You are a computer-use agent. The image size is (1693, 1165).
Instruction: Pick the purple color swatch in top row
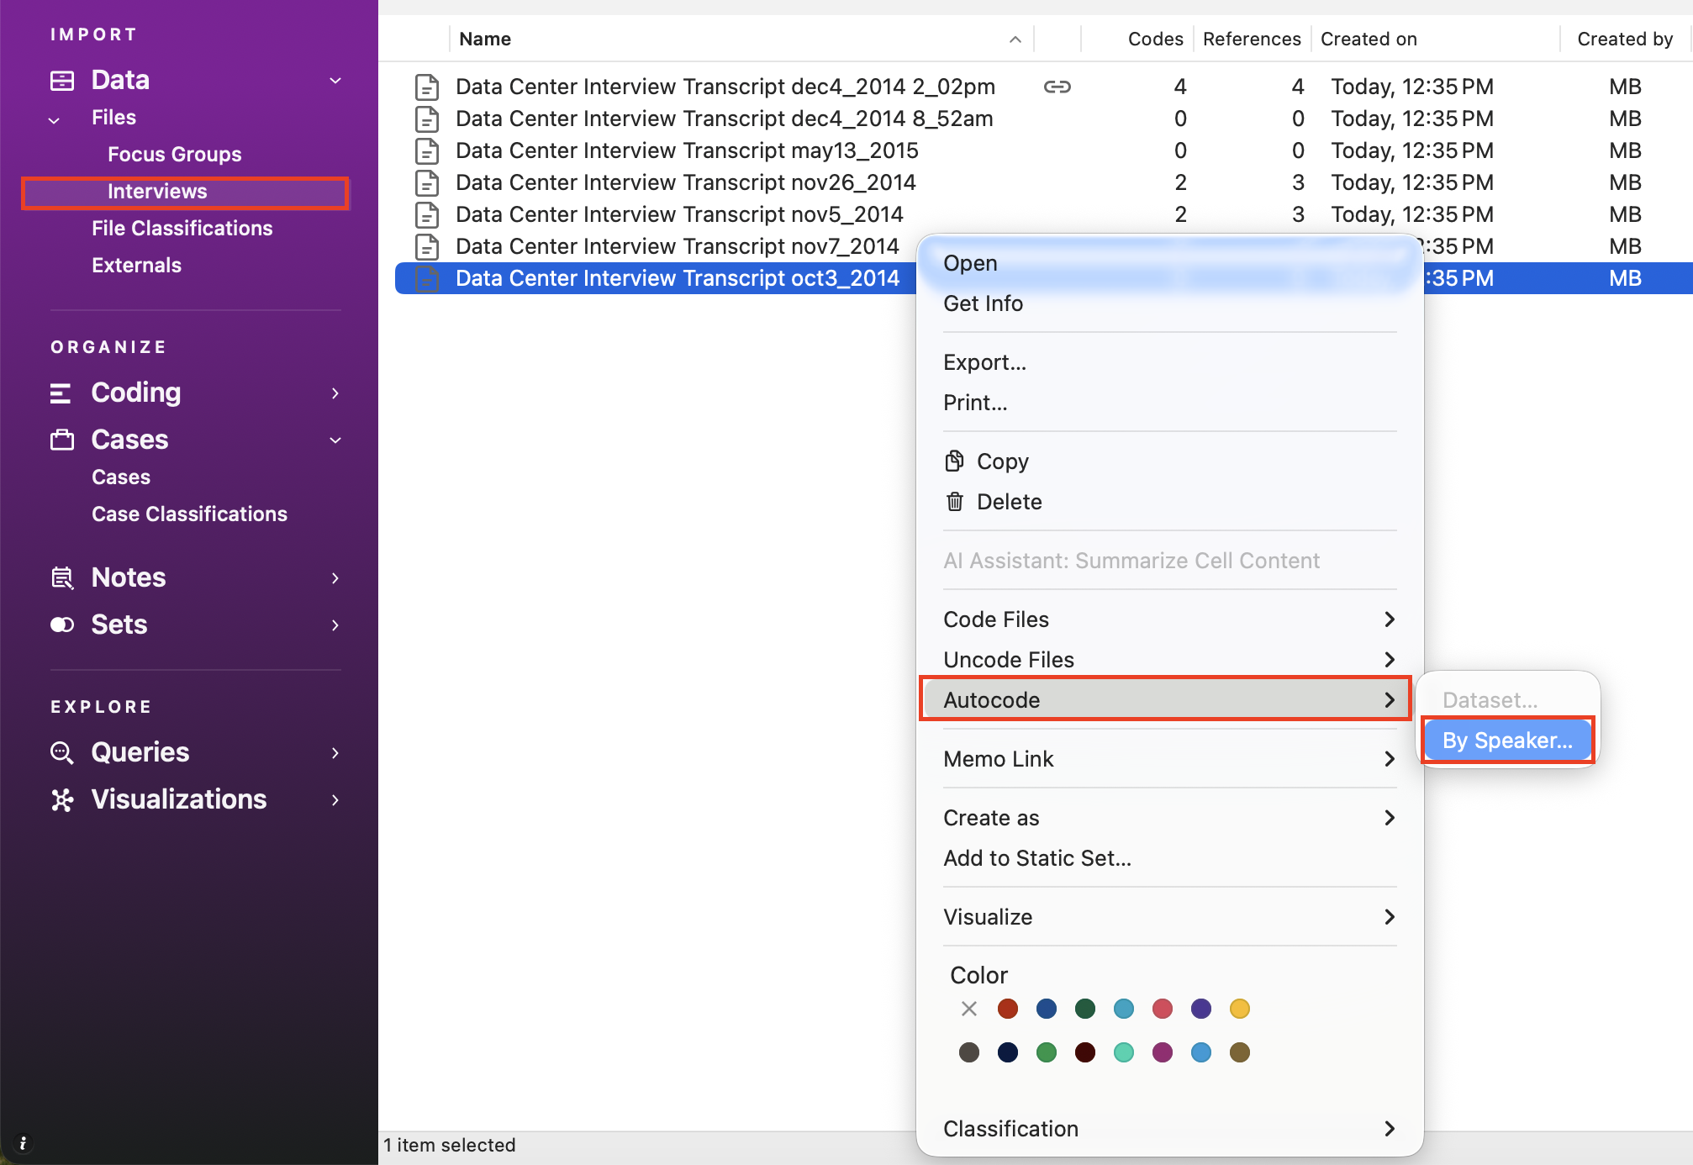click(x=1201, y=1009)
